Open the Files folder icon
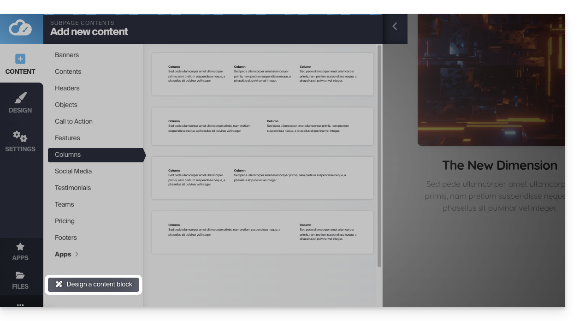The height and width of the screenshot is (321, 579). coord(20,275)
